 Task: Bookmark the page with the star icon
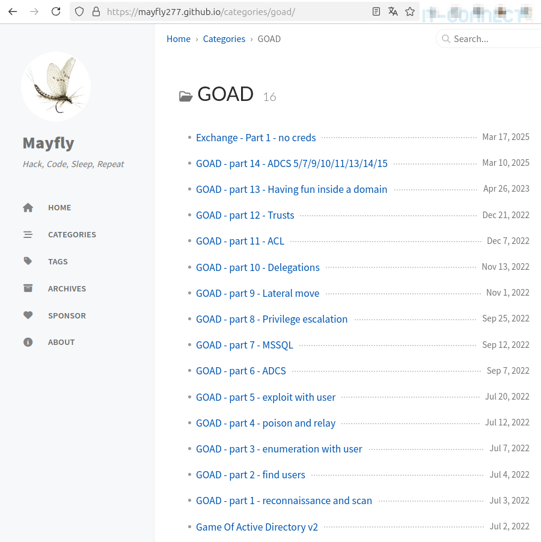point(410,11)
